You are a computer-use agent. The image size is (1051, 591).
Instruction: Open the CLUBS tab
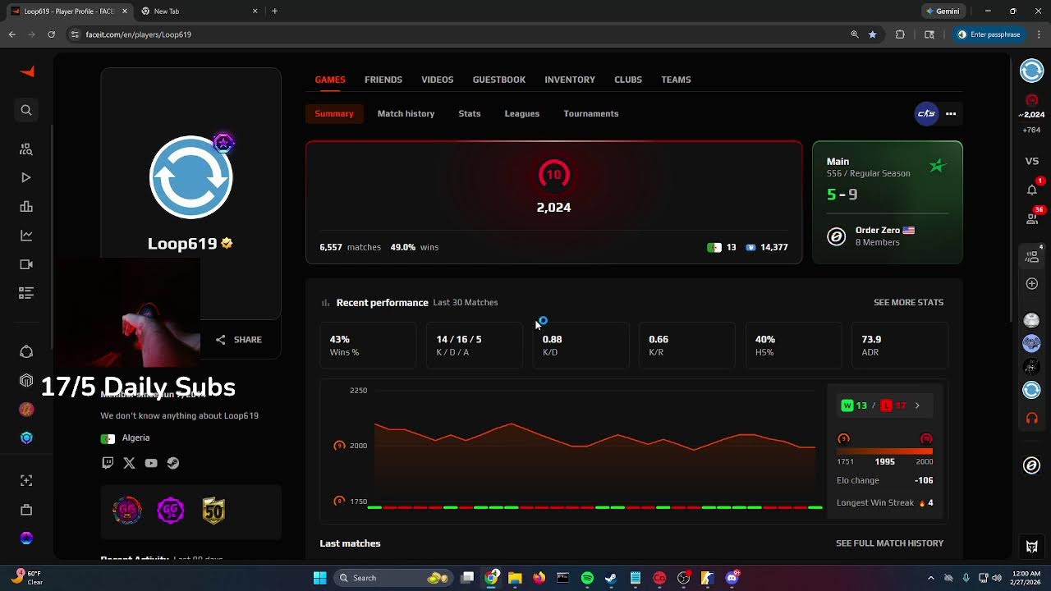tap(628, 80)
